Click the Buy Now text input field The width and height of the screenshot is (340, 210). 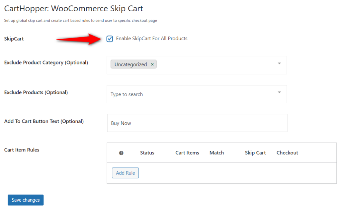click(x=197, y=123)
